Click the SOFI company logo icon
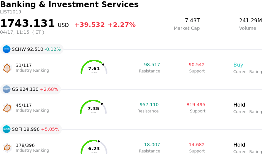The image size is (262, 160). pos(7,129)
